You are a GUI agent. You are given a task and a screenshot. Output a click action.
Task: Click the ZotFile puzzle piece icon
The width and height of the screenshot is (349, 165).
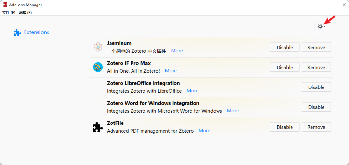98,127
